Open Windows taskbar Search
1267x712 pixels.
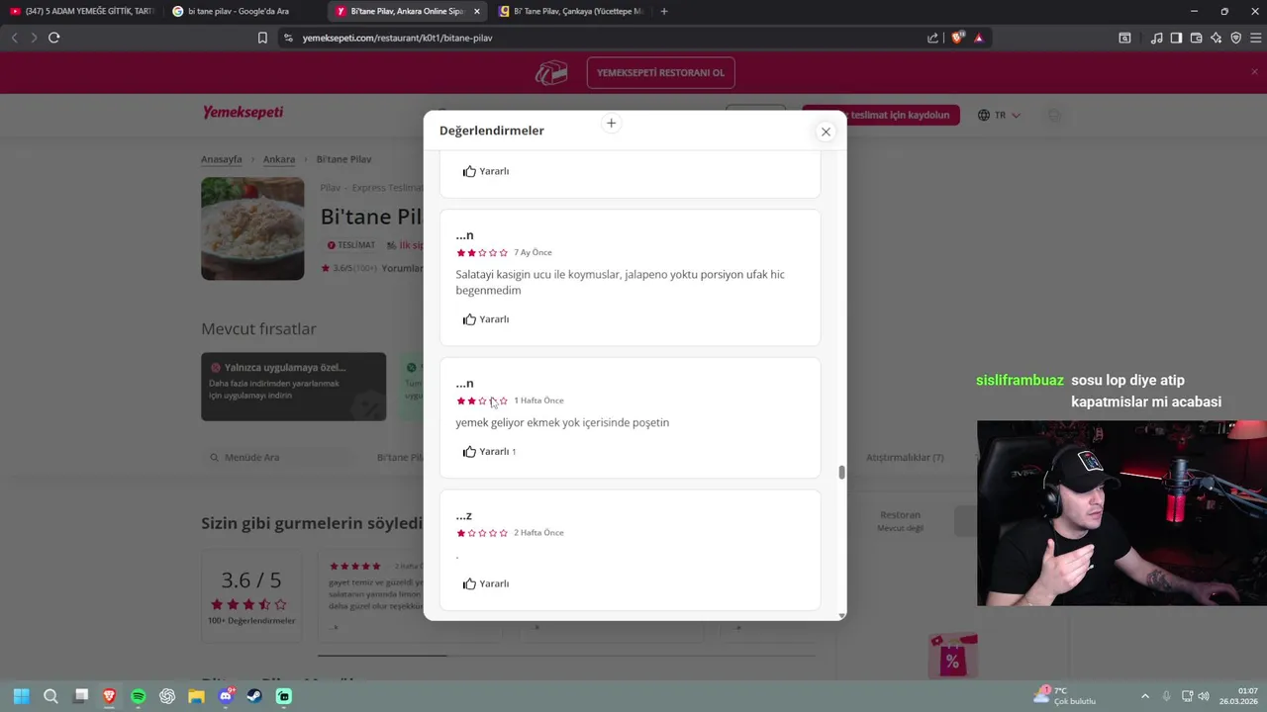(50, 696)
